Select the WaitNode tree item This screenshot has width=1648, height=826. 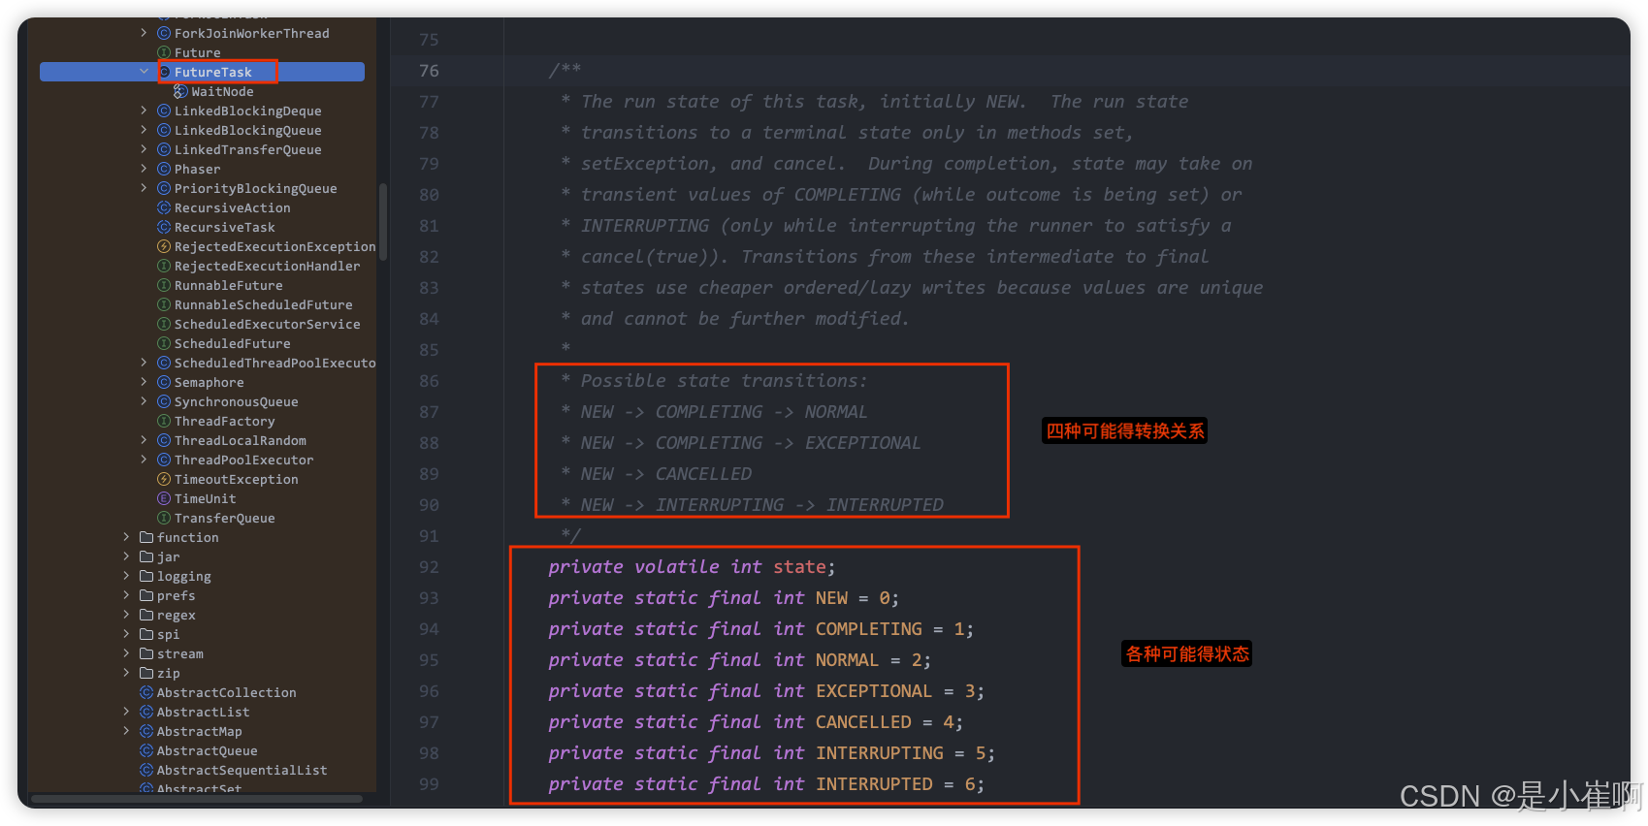coord(222,91)
